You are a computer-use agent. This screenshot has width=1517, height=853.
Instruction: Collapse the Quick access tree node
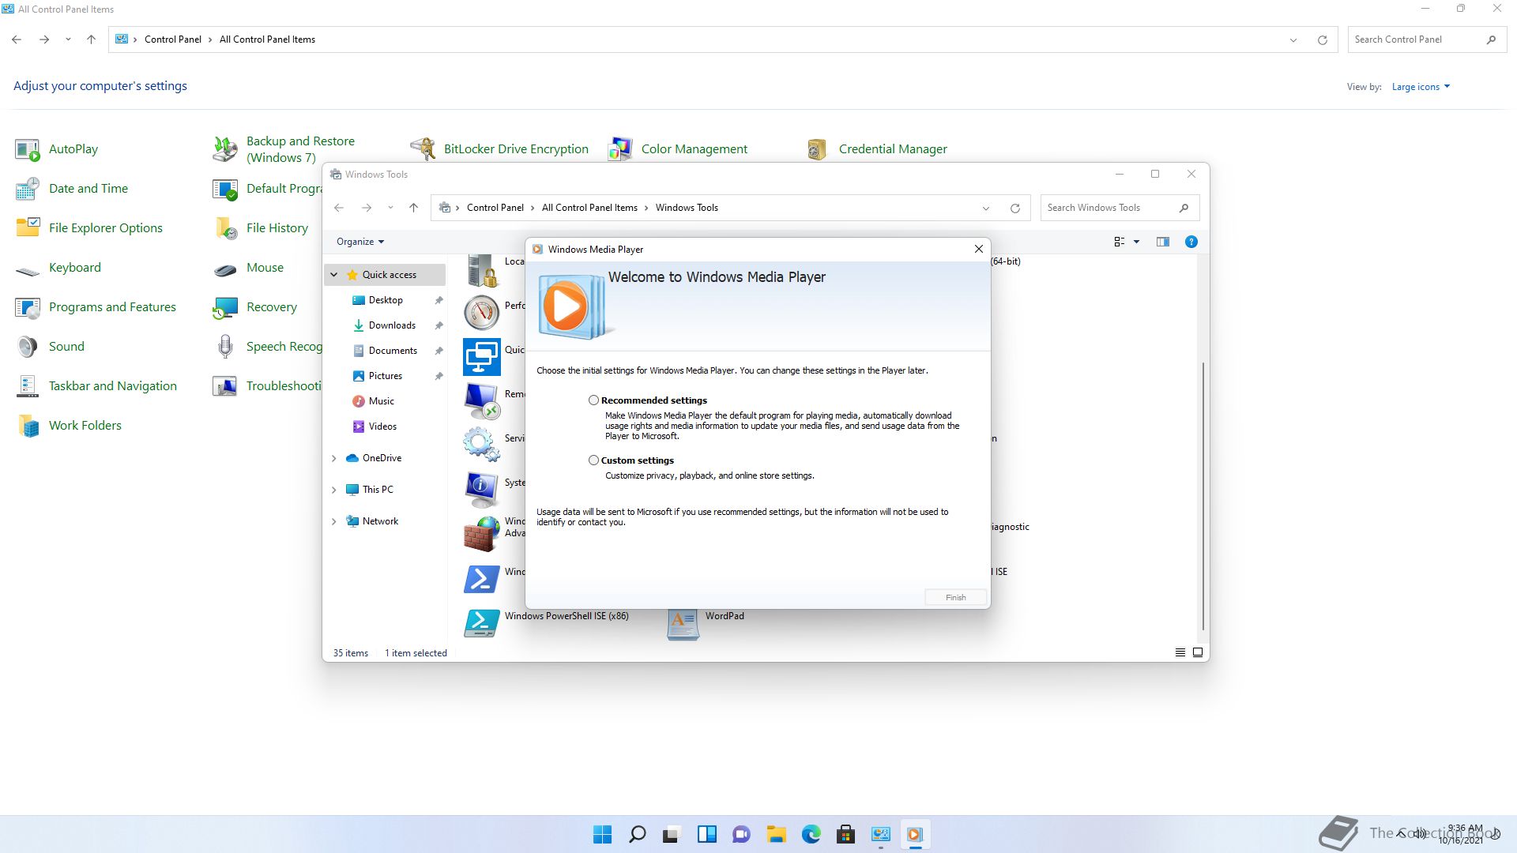pyautogui.click(x=334, y=275)
